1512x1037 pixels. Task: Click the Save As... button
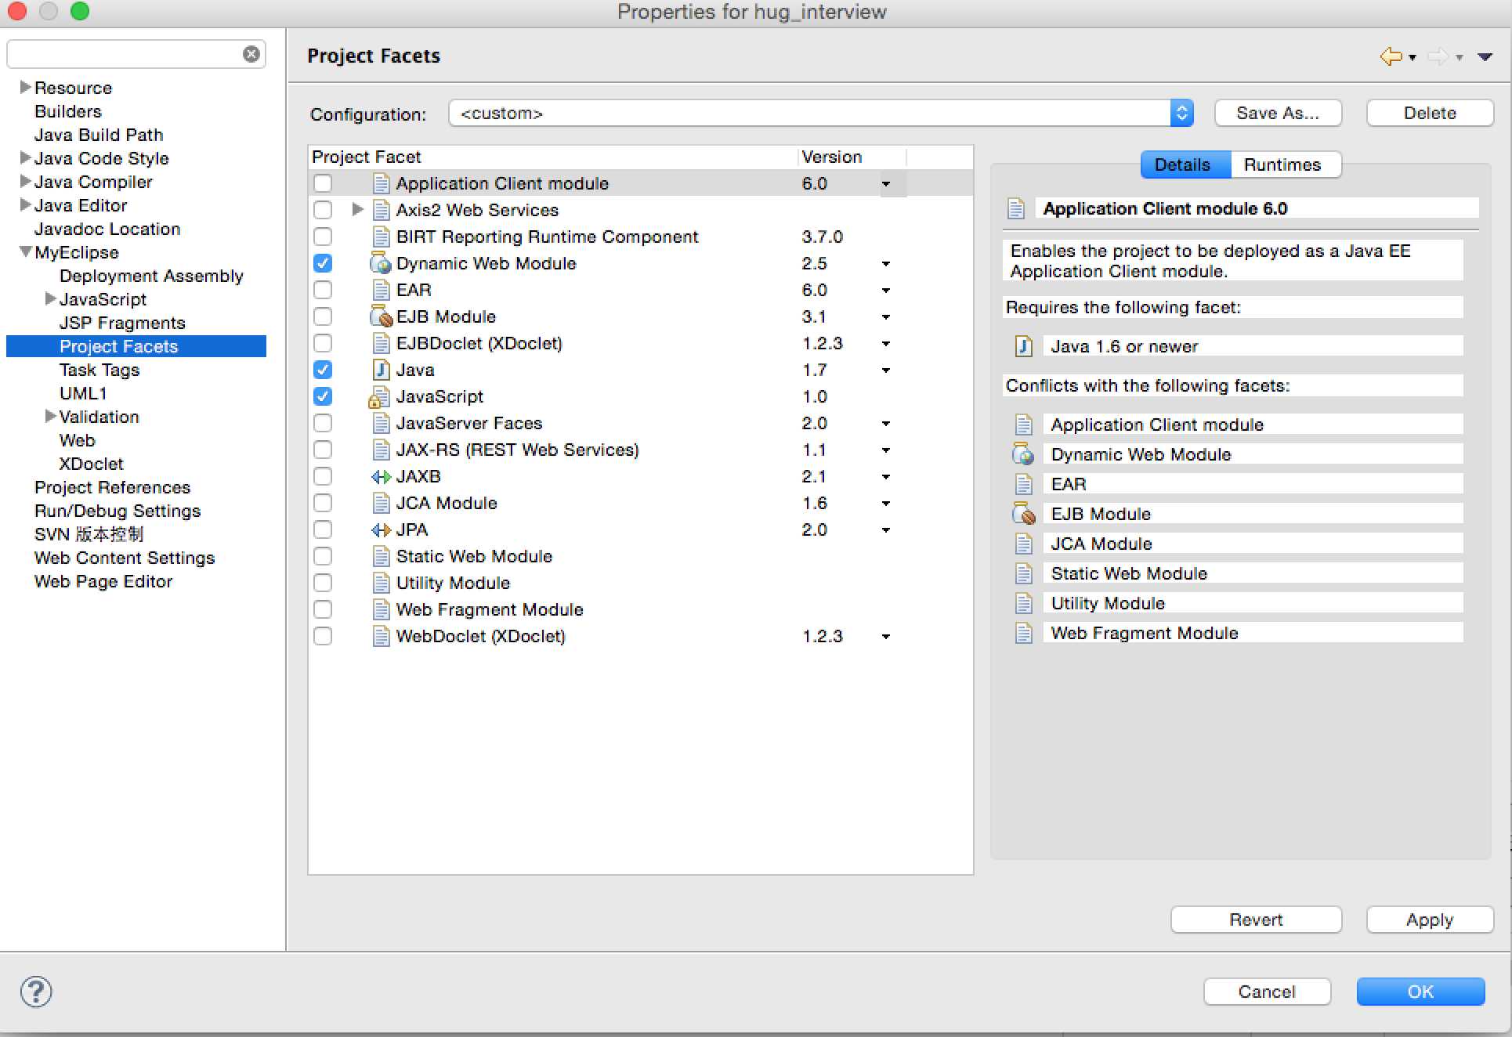1278,114
